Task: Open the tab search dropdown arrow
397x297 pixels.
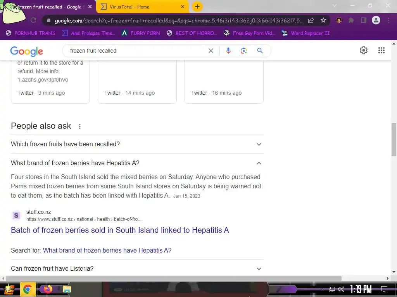Action: [x=335, y=5]
